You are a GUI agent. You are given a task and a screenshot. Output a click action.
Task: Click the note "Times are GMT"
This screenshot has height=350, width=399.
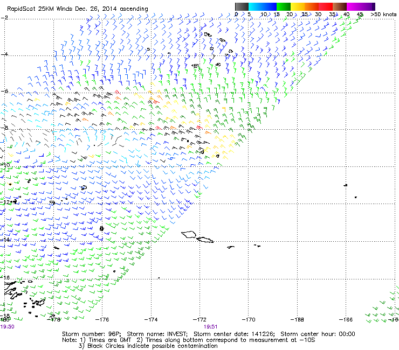pos(109,340)
